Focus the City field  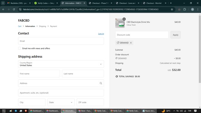pyautogui.click(x=32, y=102)
